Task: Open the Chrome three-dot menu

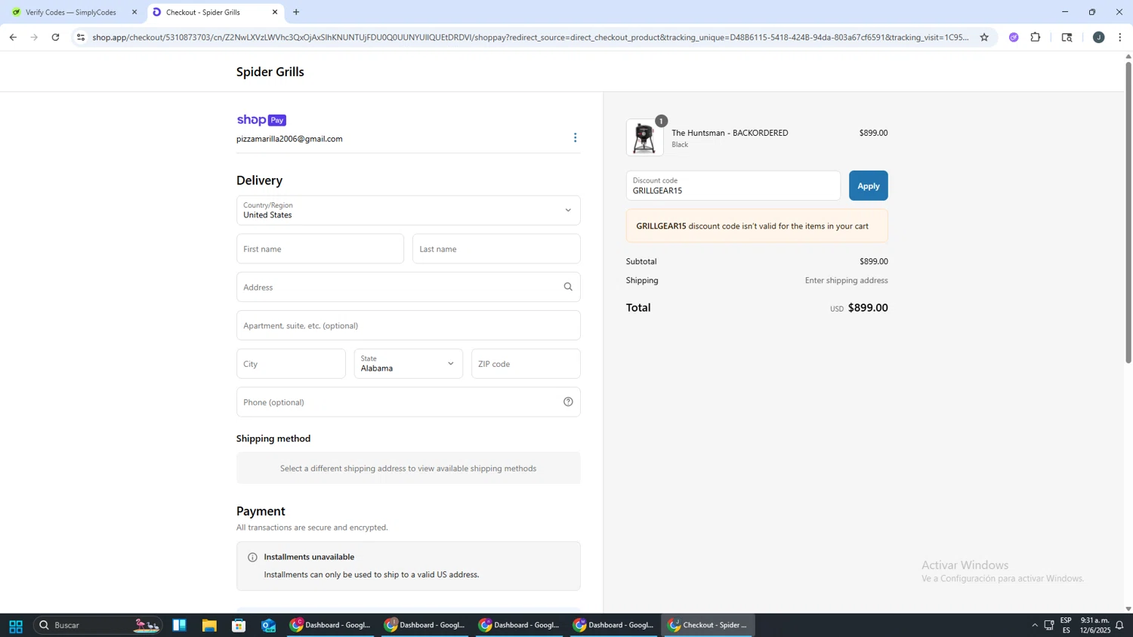Action: point(1120,37)
